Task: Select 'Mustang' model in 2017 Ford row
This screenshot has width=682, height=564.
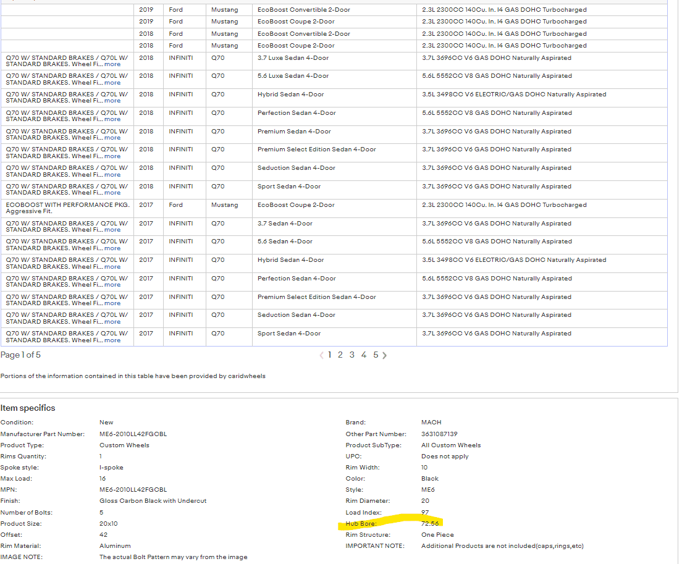Action: click(x=224, y=205)
